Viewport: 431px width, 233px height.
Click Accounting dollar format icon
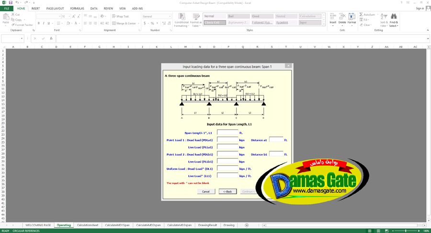[145, 23]
